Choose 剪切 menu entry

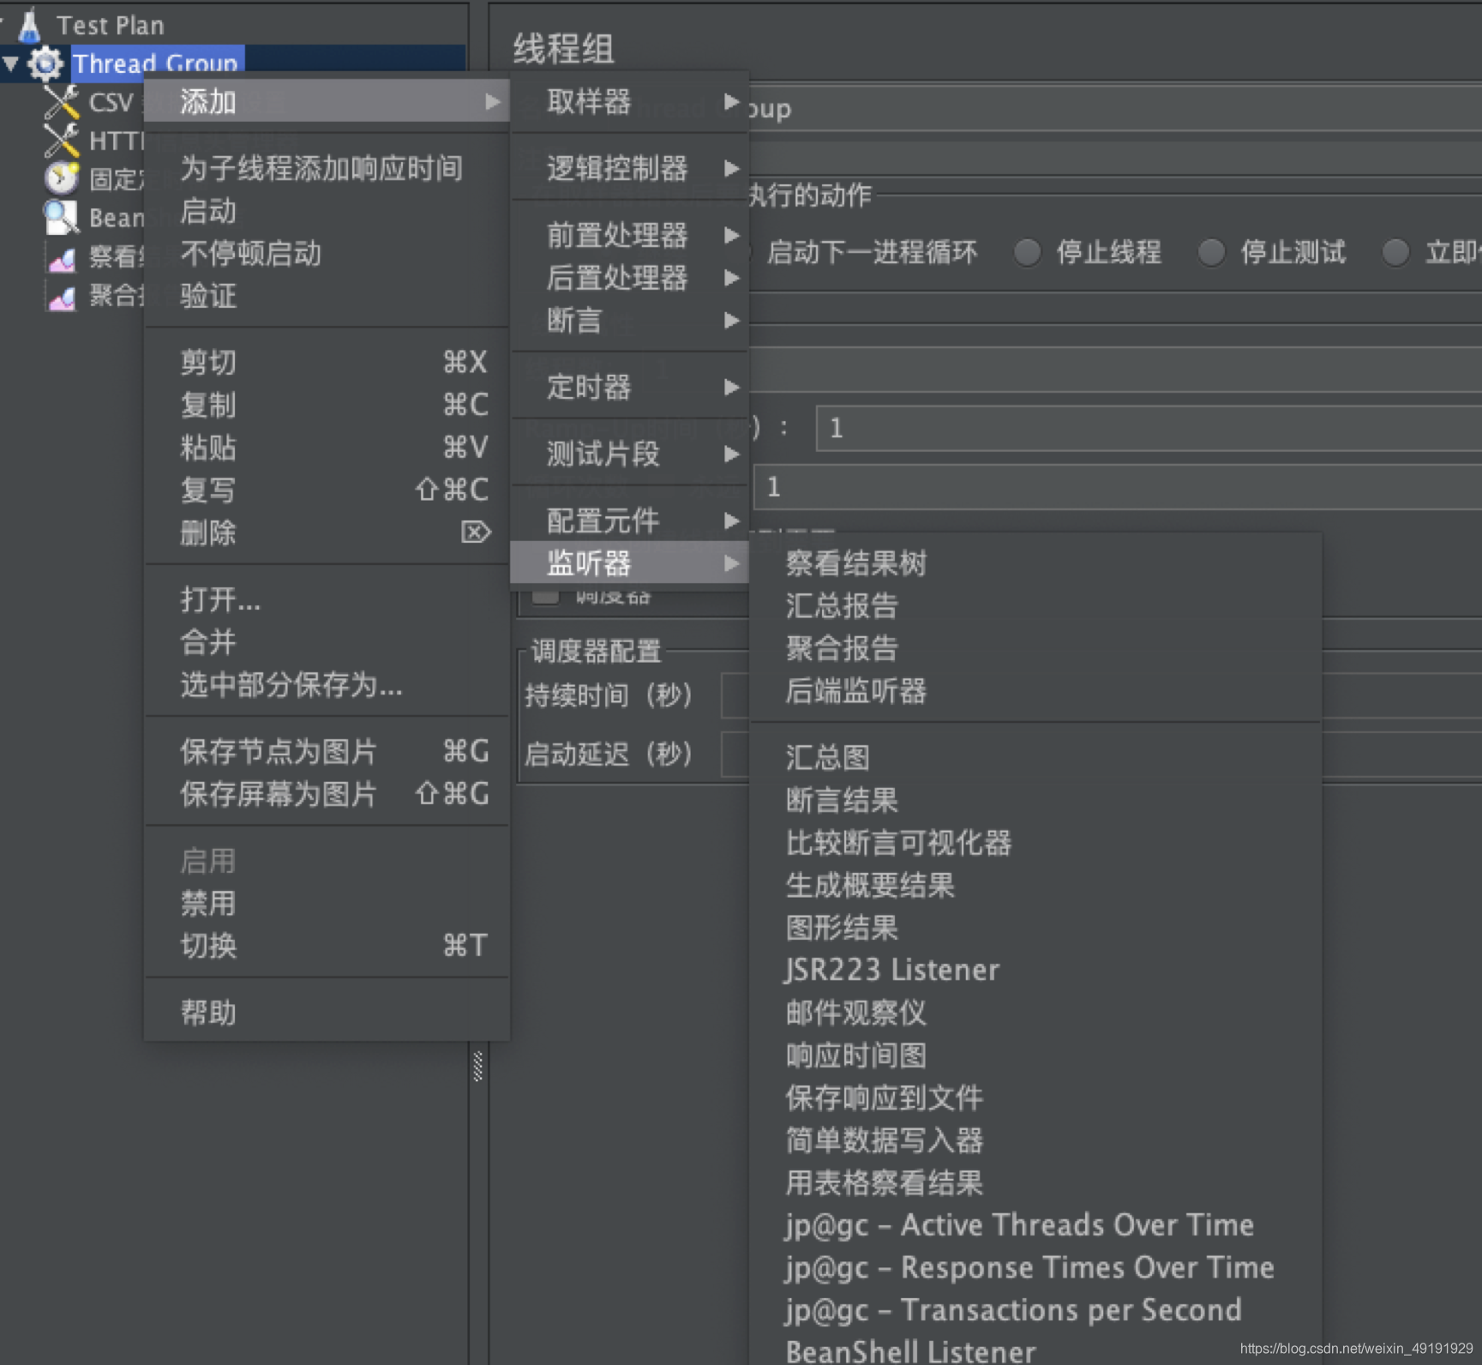(327, 363)
